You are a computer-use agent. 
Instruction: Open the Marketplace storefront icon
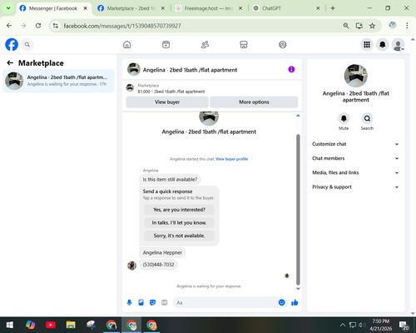tap(244, 44)
